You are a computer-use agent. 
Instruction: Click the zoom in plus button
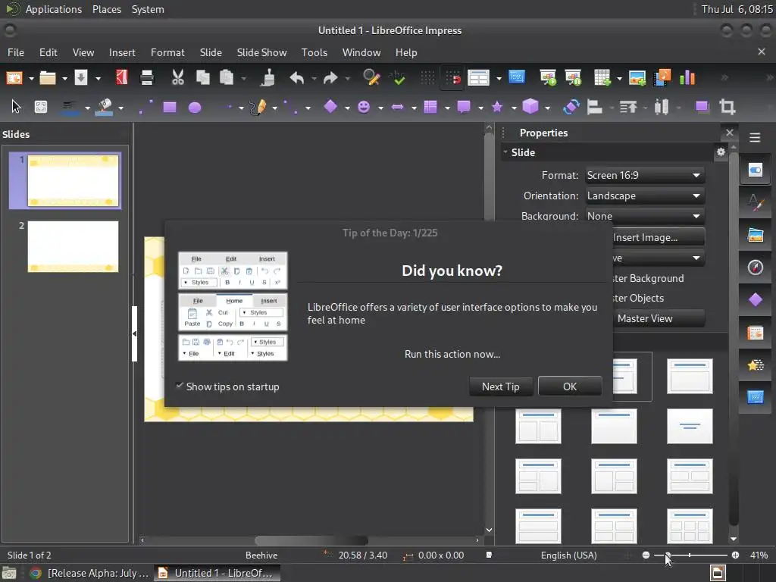click(x=735, y=555)
